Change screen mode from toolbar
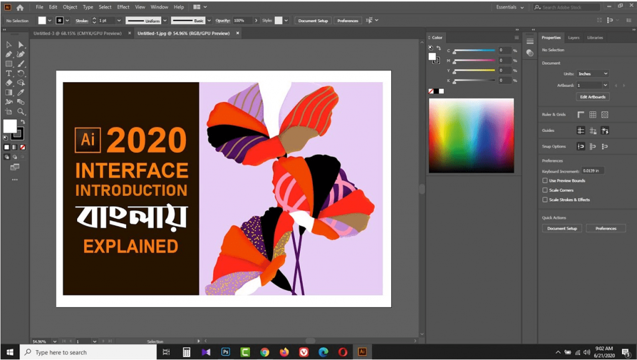The width and height of the screenshot is (637, 360). (15, 167)
